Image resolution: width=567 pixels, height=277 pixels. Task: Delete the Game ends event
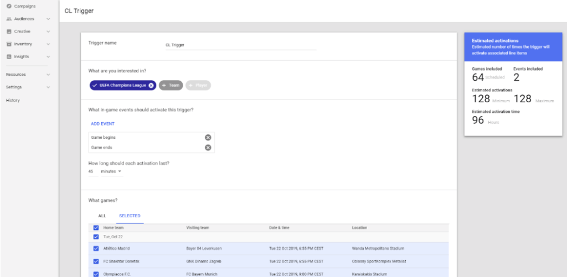[208, 148]
